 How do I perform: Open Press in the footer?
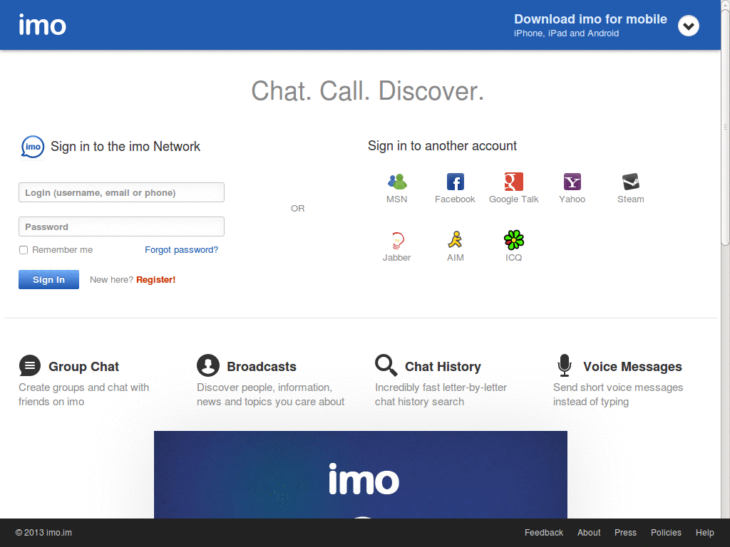pyautogui.click(x=625, y=533)
